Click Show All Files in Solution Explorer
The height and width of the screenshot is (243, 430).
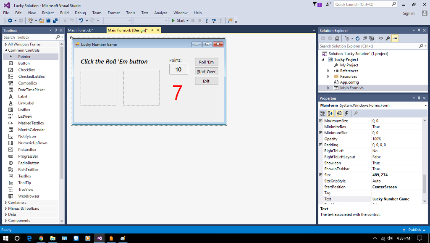(371, 38)
